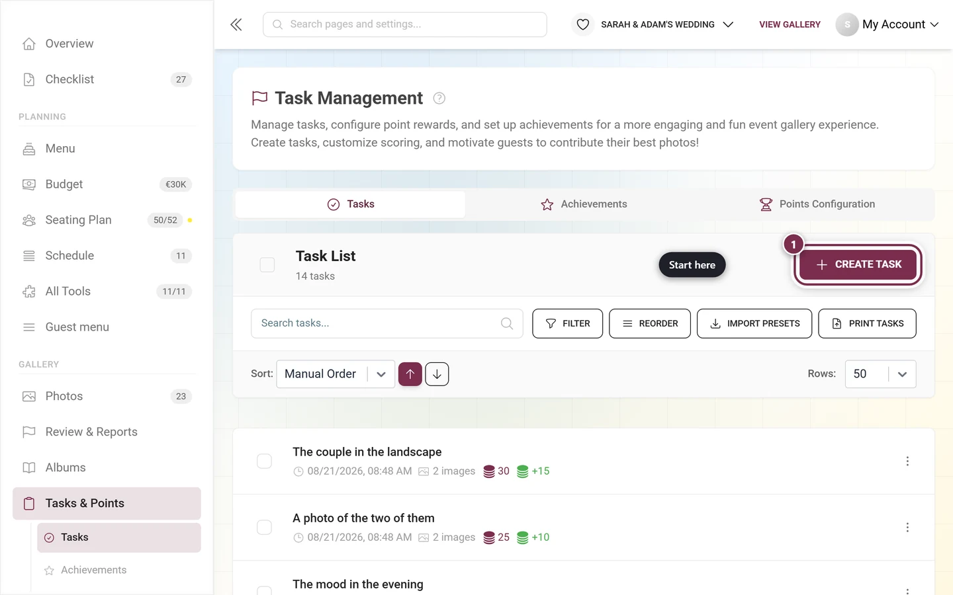The width and height of the screenshot is (953, 595).
Task: Click the Achievements star icon in sidebar submenu
Action: pos(49,571)
